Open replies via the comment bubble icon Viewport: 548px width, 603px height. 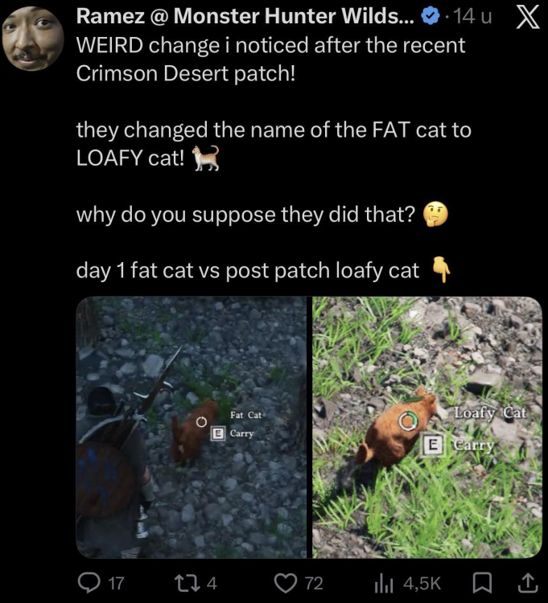[89, 582]
